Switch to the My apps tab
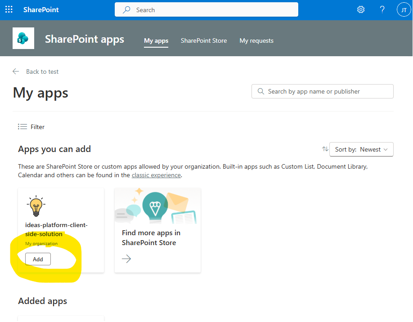 (156, 40)
